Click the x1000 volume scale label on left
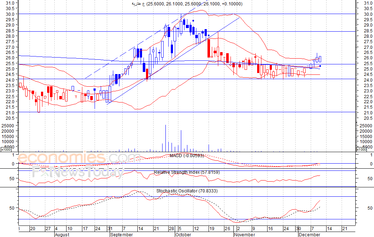Screen dimensions: 374x237 tap(5, 150)
